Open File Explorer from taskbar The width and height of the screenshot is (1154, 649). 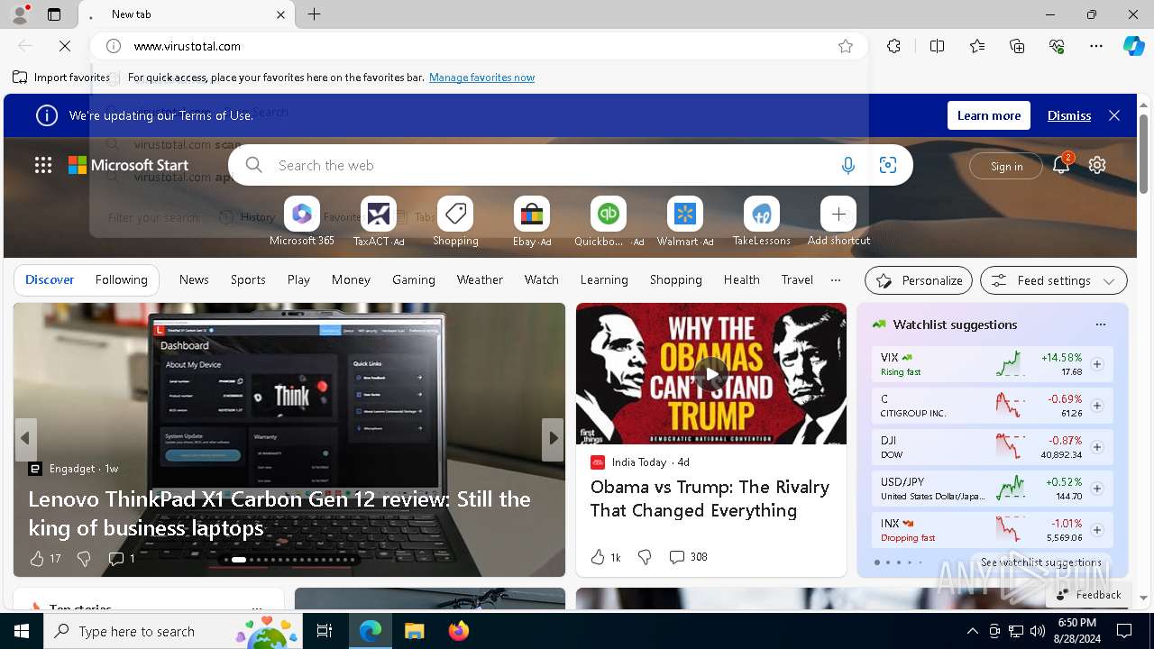pos(414,631)
